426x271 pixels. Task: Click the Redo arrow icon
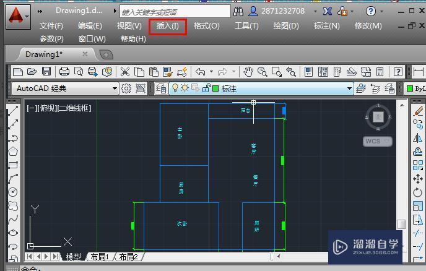(x=222, y=72)
